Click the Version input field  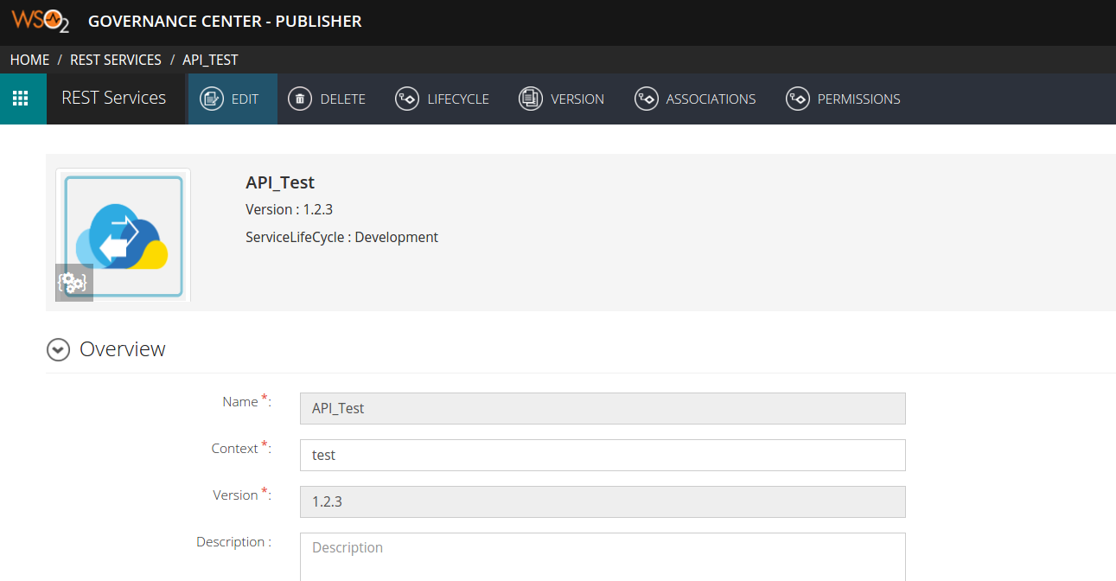pos(603,501)
